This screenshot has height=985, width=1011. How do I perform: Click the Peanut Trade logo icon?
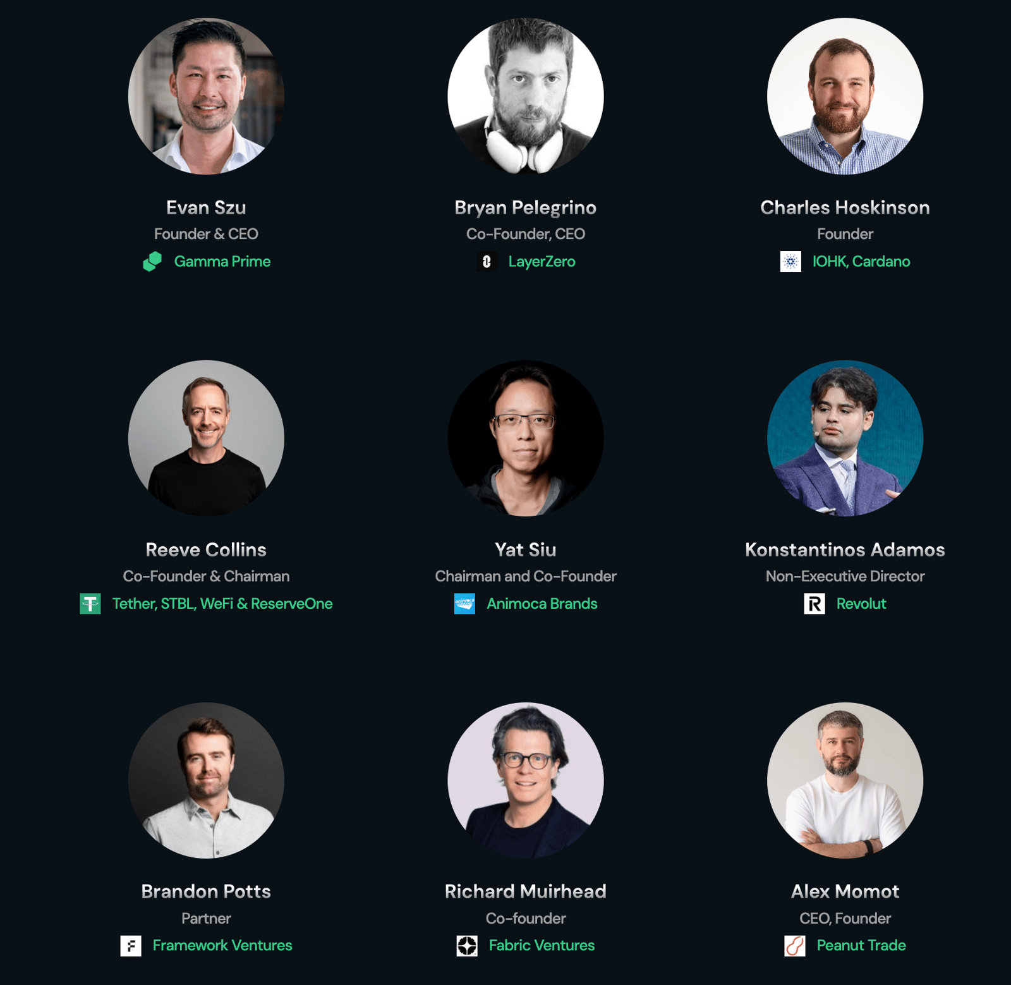click(x=795, y=946)
